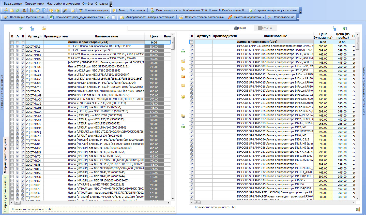This screenshot has height=215, width=366.
Task: Click the folder with warning sign icon
Action: (183, 85)
